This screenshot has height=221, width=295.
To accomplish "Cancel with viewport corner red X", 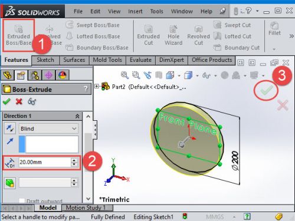I will pyautogui.click(x=283, y=105).
